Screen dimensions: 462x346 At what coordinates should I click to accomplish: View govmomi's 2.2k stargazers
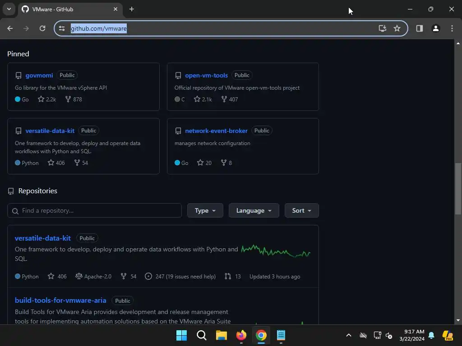(x=47, y=100)
